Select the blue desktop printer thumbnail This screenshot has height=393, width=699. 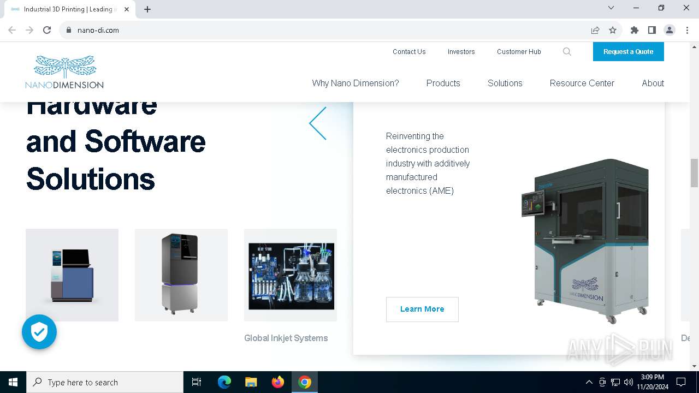pos(72,275)
